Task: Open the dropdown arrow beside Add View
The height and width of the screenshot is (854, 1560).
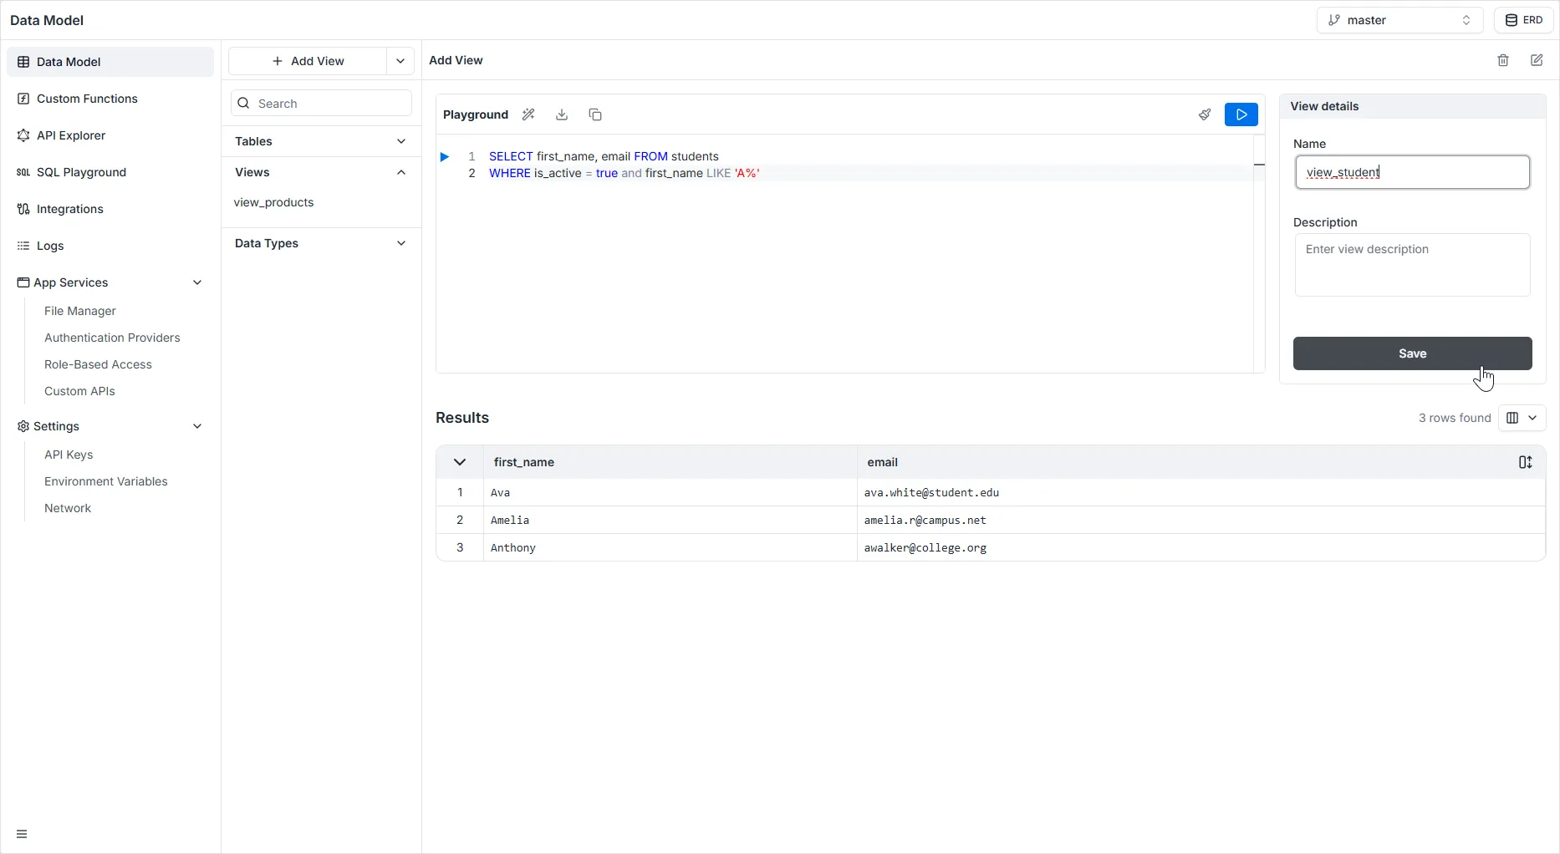Action: tap(400, 61)
